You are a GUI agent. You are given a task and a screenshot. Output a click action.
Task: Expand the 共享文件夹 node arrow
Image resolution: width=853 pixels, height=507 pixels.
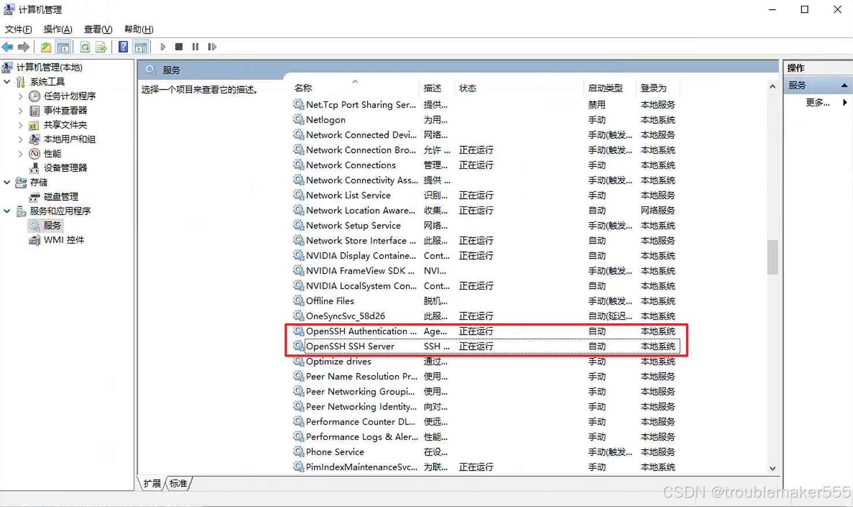click(x=21, y=125)
